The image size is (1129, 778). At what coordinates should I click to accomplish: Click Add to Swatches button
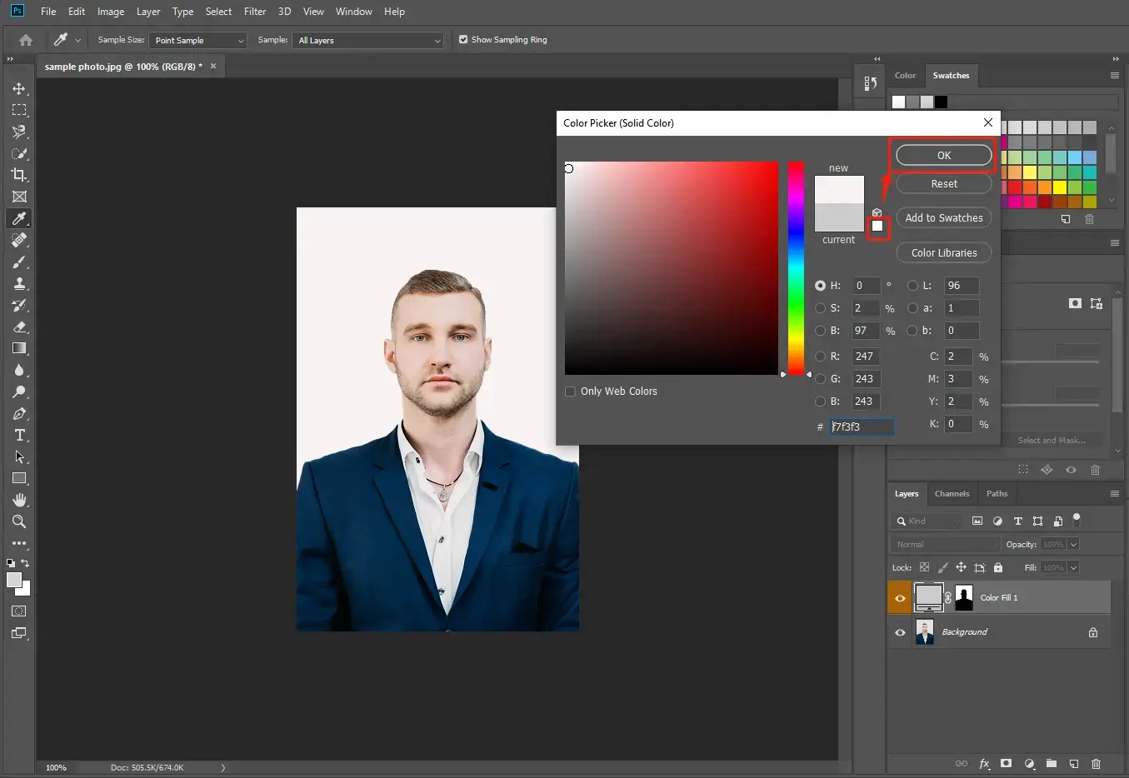944,217
